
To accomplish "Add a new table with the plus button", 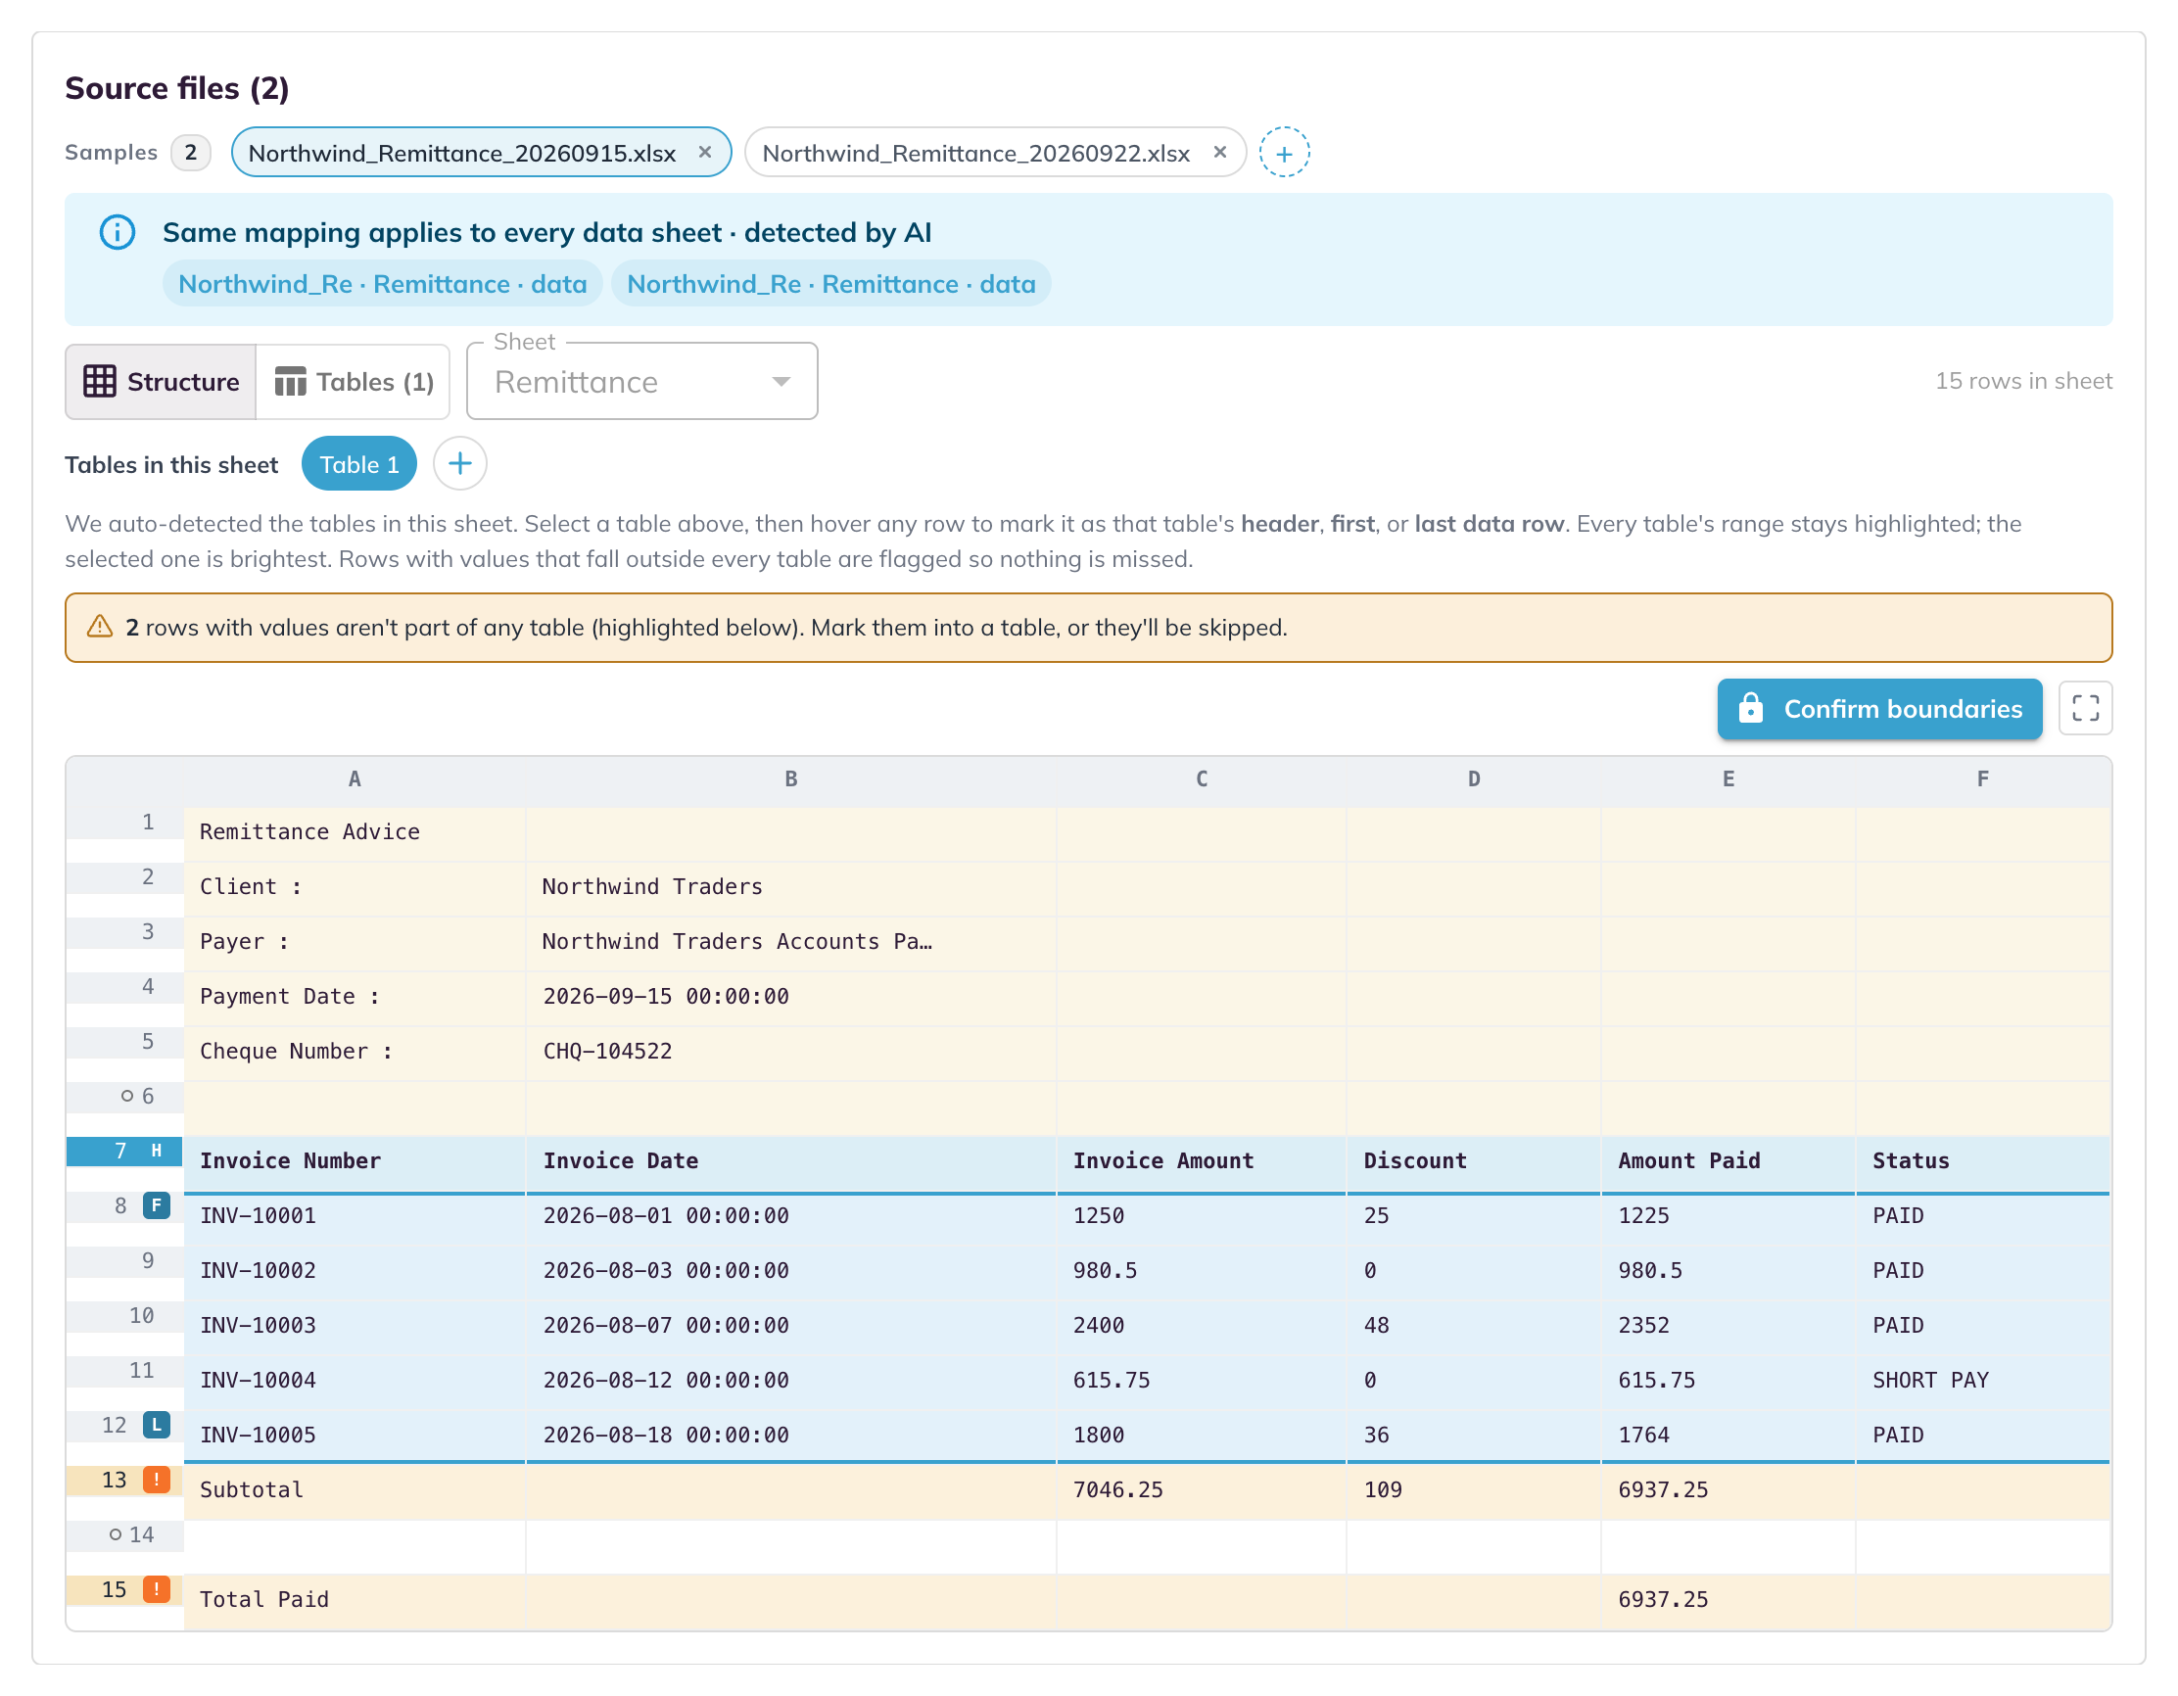I will 459,463.
